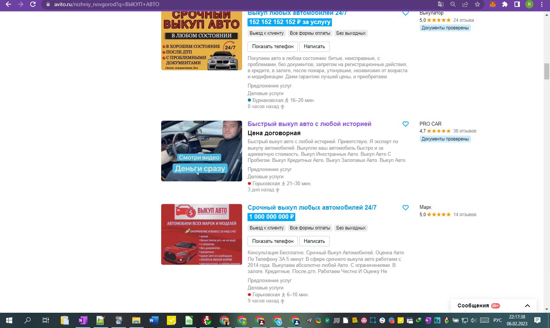Open File Explorer from the taskbar

pos(136,320)
